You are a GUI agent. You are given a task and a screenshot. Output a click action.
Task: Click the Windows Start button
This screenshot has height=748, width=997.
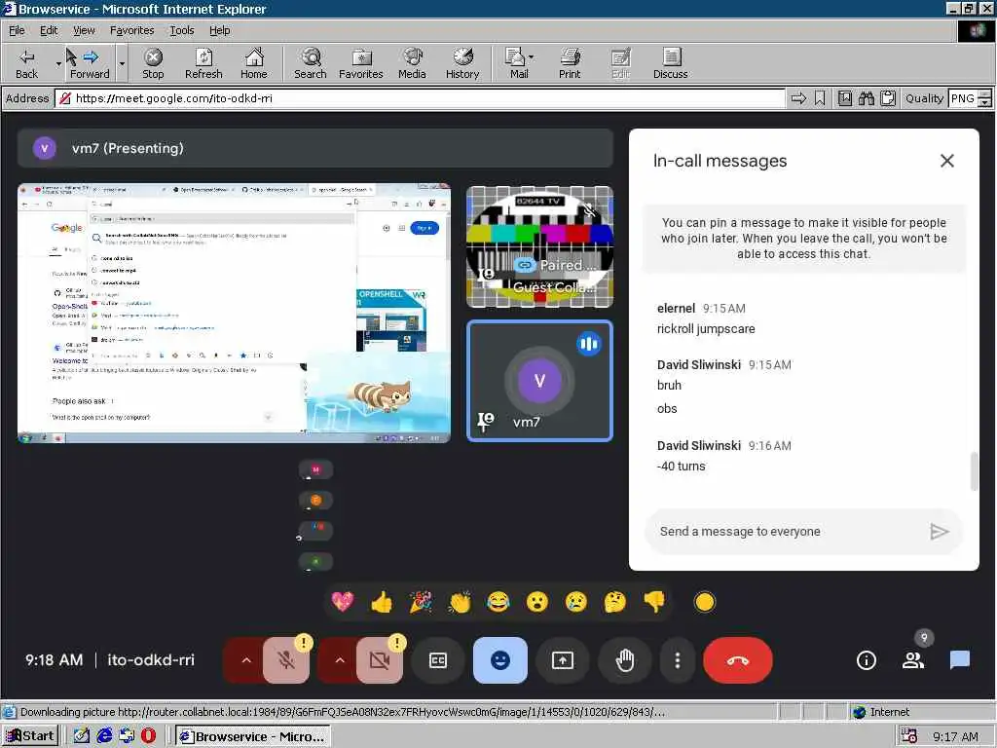click(x=30, y=736)
